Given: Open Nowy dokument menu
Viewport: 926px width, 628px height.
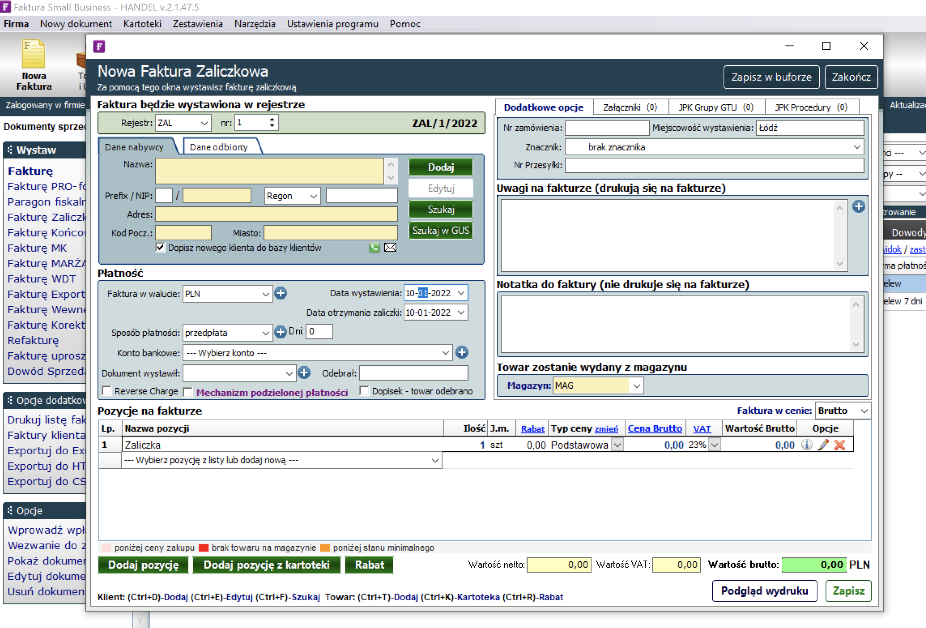Looking at the screenshot, I should pos(76,24).
